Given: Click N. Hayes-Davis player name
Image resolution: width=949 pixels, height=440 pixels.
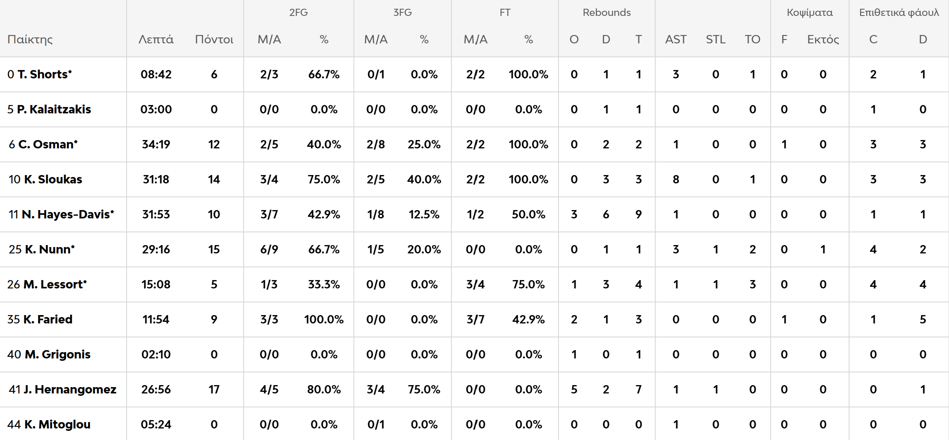Looking at the screenshot, I should point(68,214).
